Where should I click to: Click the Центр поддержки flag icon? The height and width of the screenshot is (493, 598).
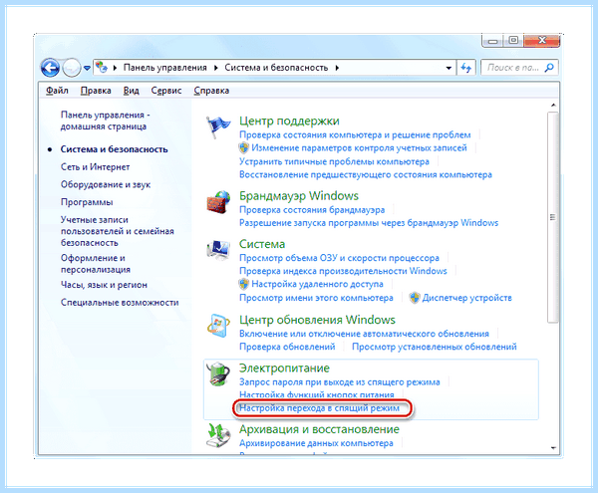tap(218, 127)
